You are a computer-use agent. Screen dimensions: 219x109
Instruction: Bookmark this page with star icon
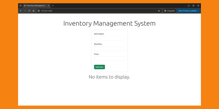tap(159, 11)
